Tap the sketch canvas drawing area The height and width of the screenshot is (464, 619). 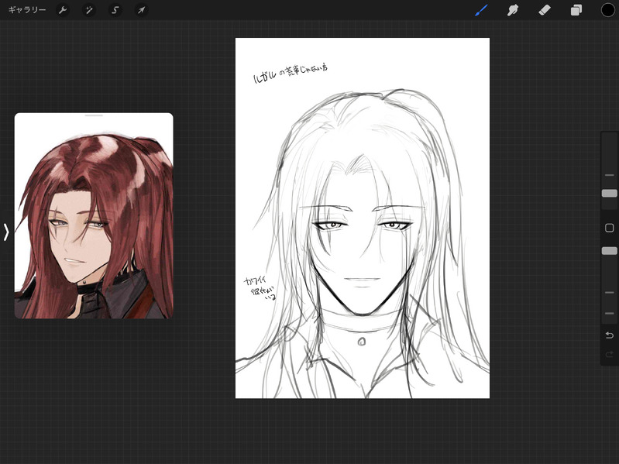363,218
